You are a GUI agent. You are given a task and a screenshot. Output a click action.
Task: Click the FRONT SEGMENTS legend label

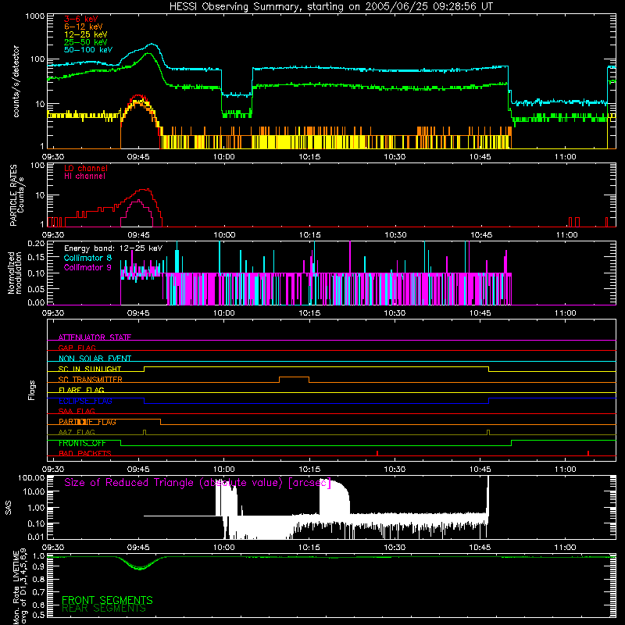107,600
